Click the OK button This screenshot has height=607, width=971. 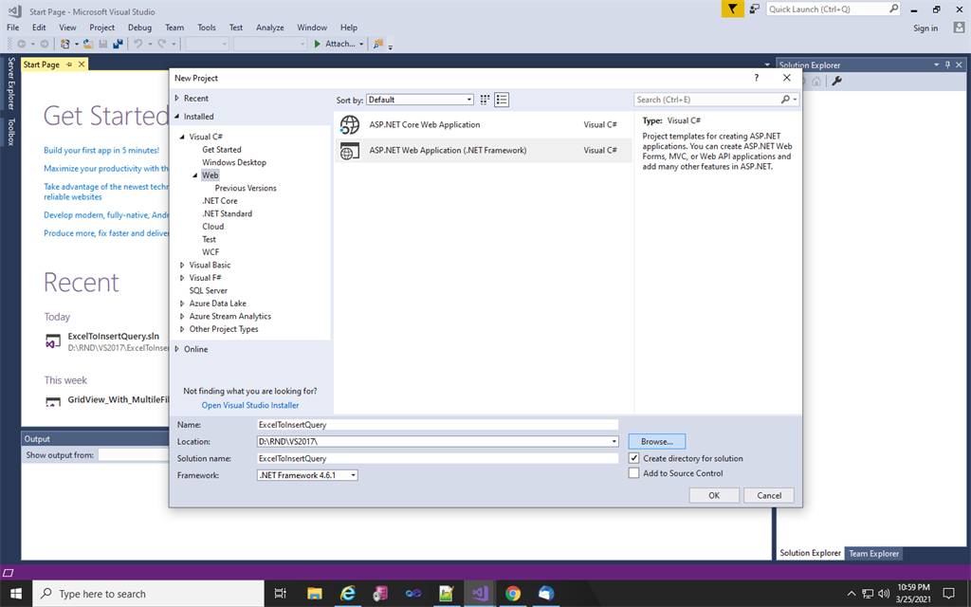pos(714,495)
